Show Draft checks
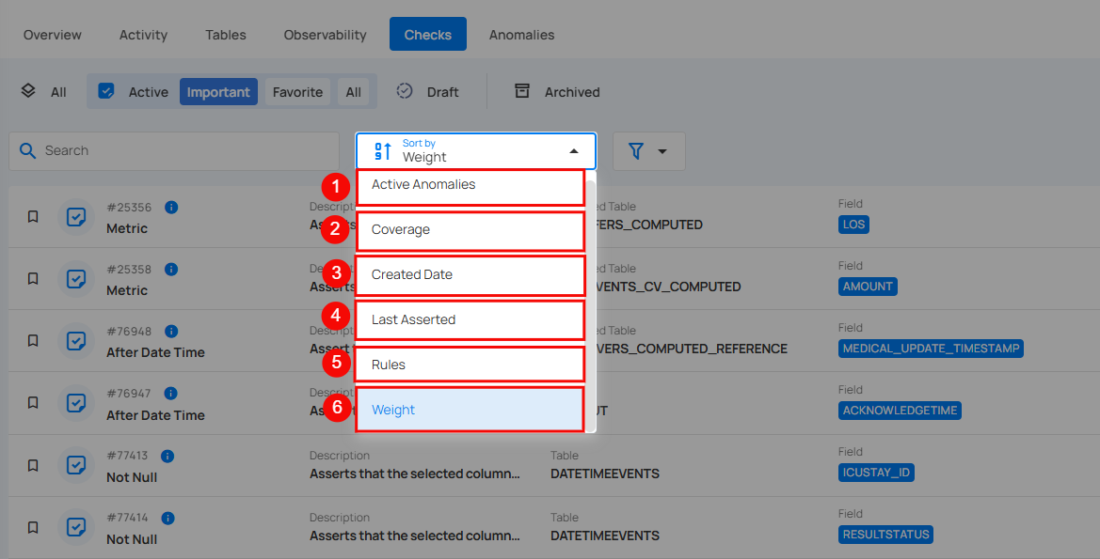The width and height of the screenshot is (1100, 559). click(442, 92)
